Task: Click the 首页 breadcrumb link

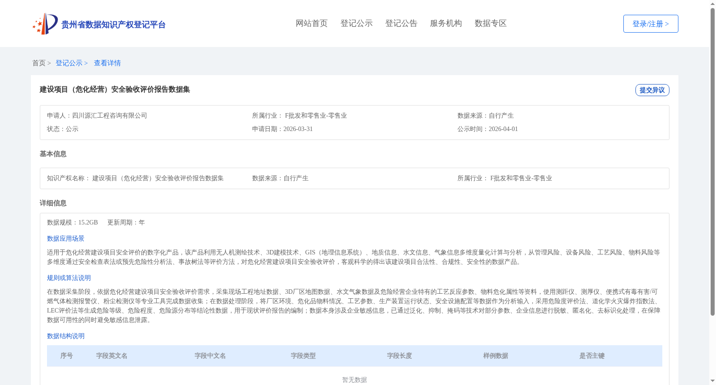Action: pyautogui.click(x=39, y=63)
